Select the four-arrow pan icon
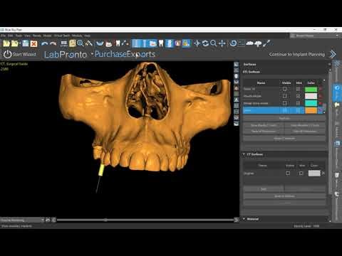Image resolution: width=342 pixels, height=256 pixels. point(222,43)
